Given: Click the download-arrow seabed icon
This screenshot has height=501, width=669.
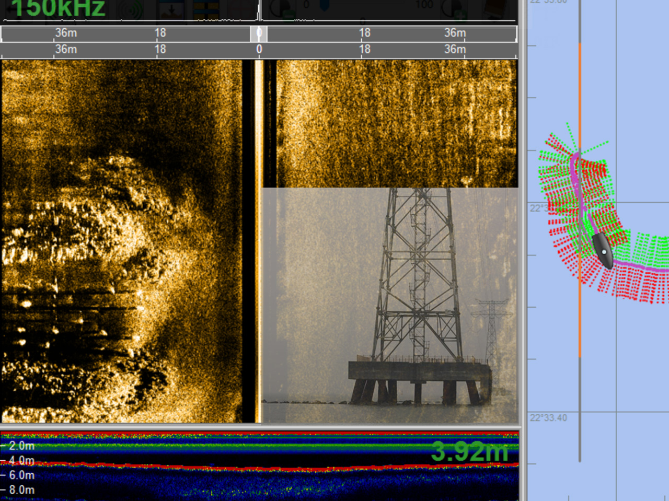Looking at the screenshot, I should pyautogui.click(x=171, y=9).
